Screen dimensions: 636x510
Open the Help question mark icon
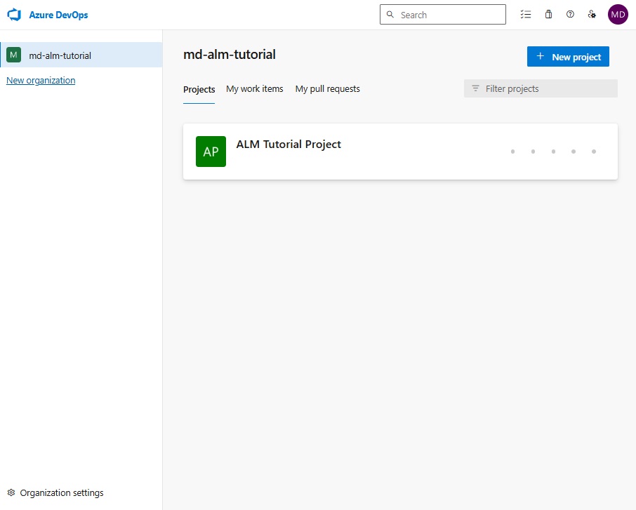click(x=570, y=15)
